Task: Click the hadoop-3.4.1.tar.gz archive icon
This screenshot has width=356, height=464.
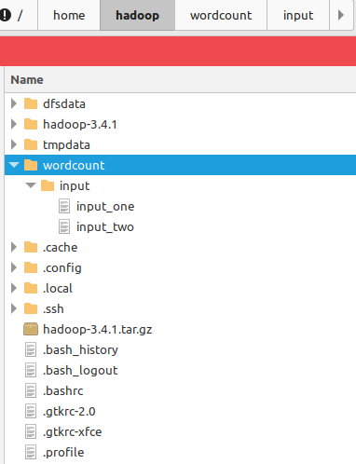Action: pyautogui.click(x=31, y=329)
